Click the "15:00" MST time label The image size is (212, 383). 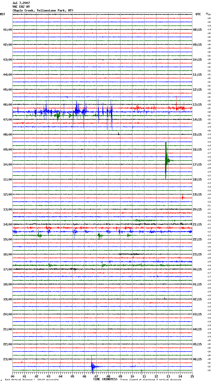coord(8,239)
